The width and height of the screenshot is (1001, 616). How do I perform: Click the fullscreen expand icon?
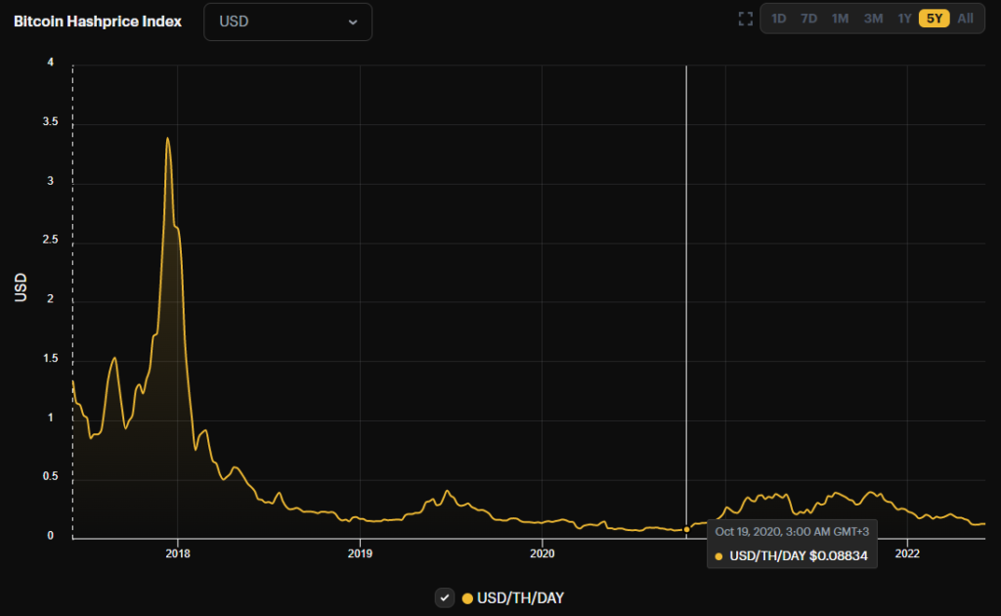(x=745, y=18)
